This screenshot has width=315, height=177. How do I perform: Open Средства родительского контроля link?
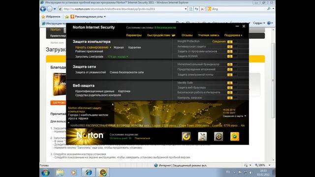98,95
